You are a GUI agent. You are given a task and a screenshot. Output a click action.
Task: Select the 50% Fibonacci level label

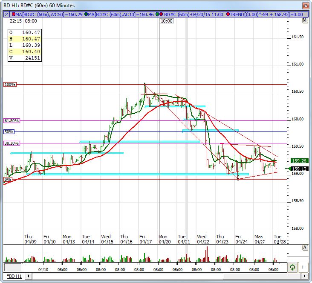tap(9, 132)
